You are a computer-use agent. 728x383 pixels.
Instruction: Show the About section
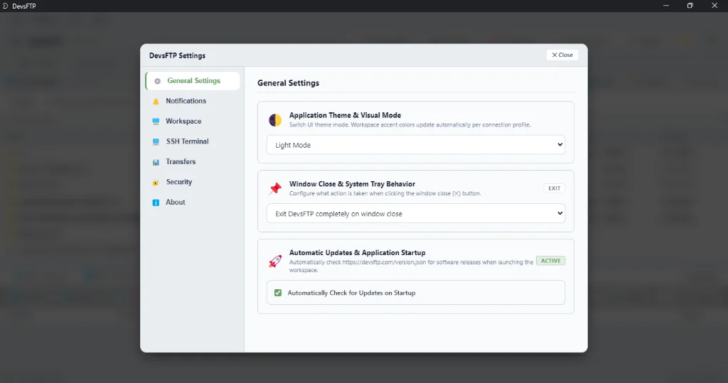click(193, 203)
